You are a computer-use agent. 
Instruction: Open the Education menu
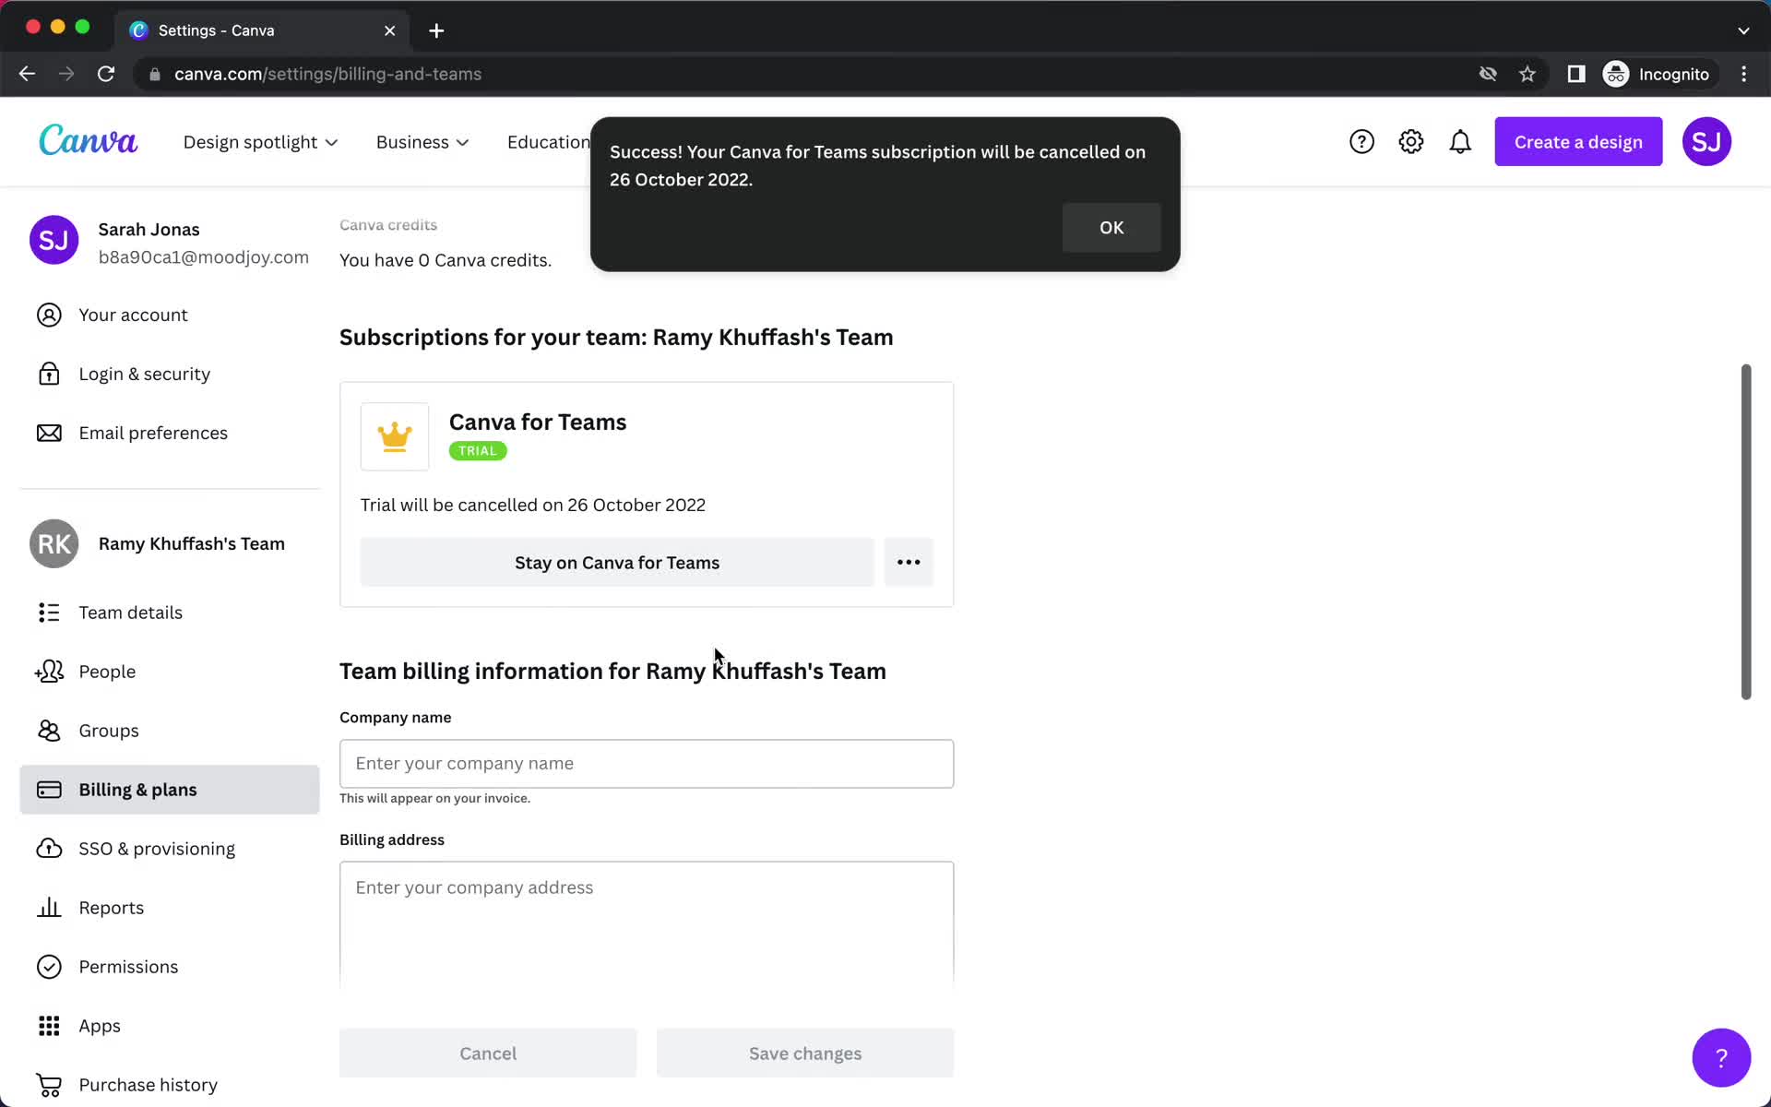(549, 142)
